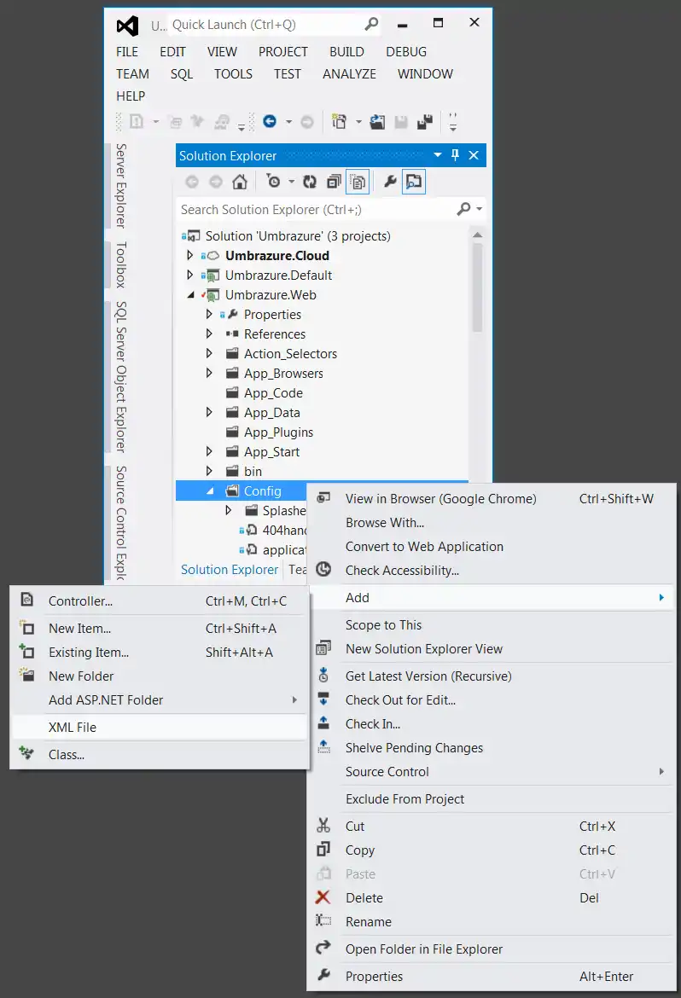Open the Solution Explorer search options dropdown

pyautogui.click(x=479, y=209)
